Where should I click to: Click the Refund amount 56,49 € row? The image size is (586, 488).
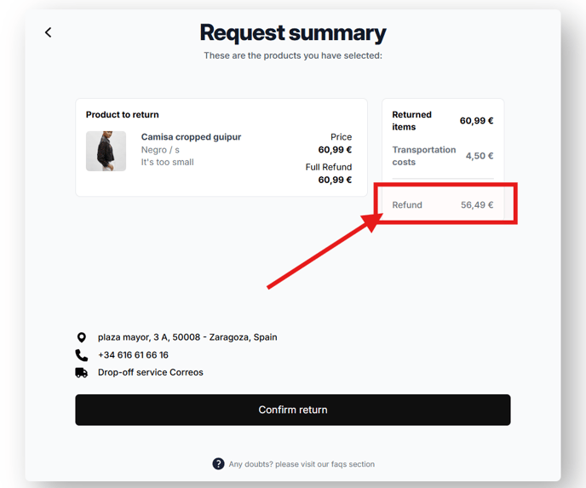tap(443, 204)
